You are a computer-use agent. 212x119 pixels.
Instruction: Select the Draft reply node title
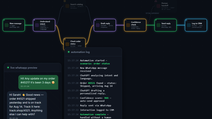pos(105,23)
